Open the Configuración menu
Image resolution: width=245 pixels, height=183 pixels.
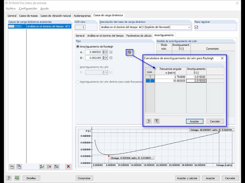click(28, 9)
